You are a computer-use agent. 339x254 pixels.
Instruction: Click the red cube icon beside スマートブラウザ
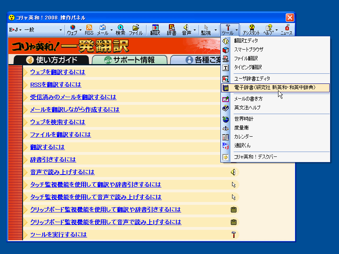coord(226,50)
